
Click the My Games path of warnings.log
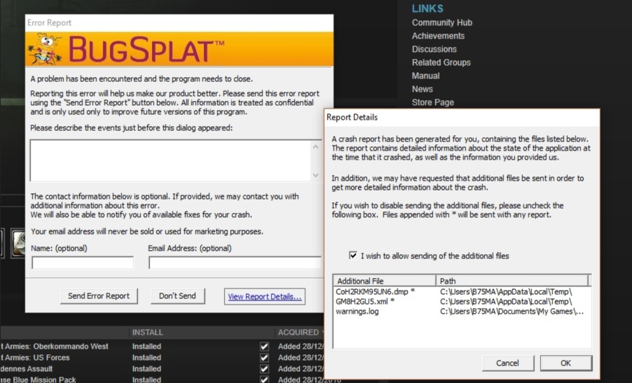512,312
